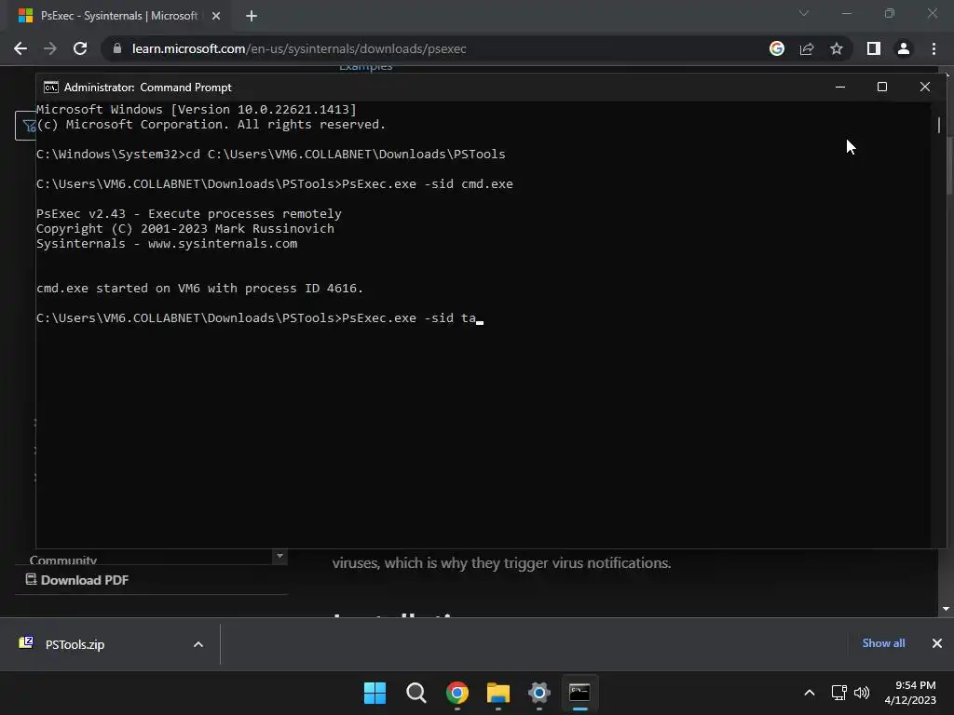The height and width of the screenshot is (715, 954).
Task: Open a new Chrome tab
Action: [x=252, y=16]
